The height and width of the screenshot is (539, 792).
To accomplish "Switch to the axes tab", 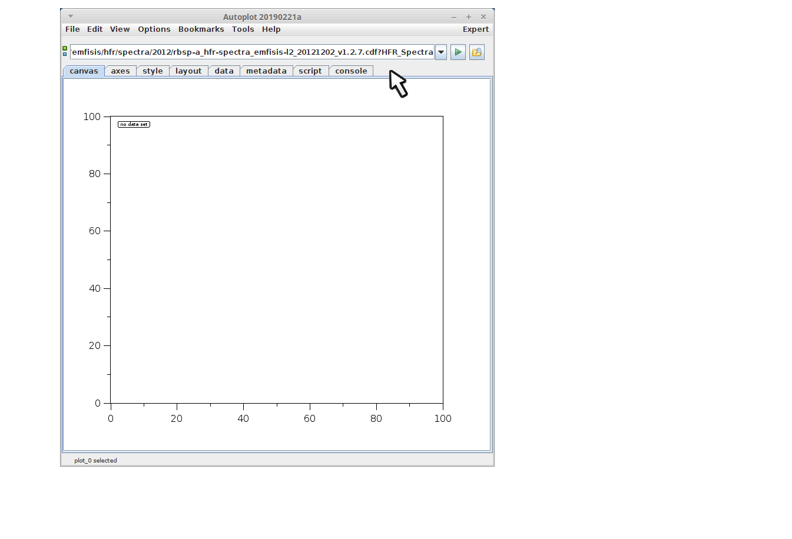I will point(120,71).
